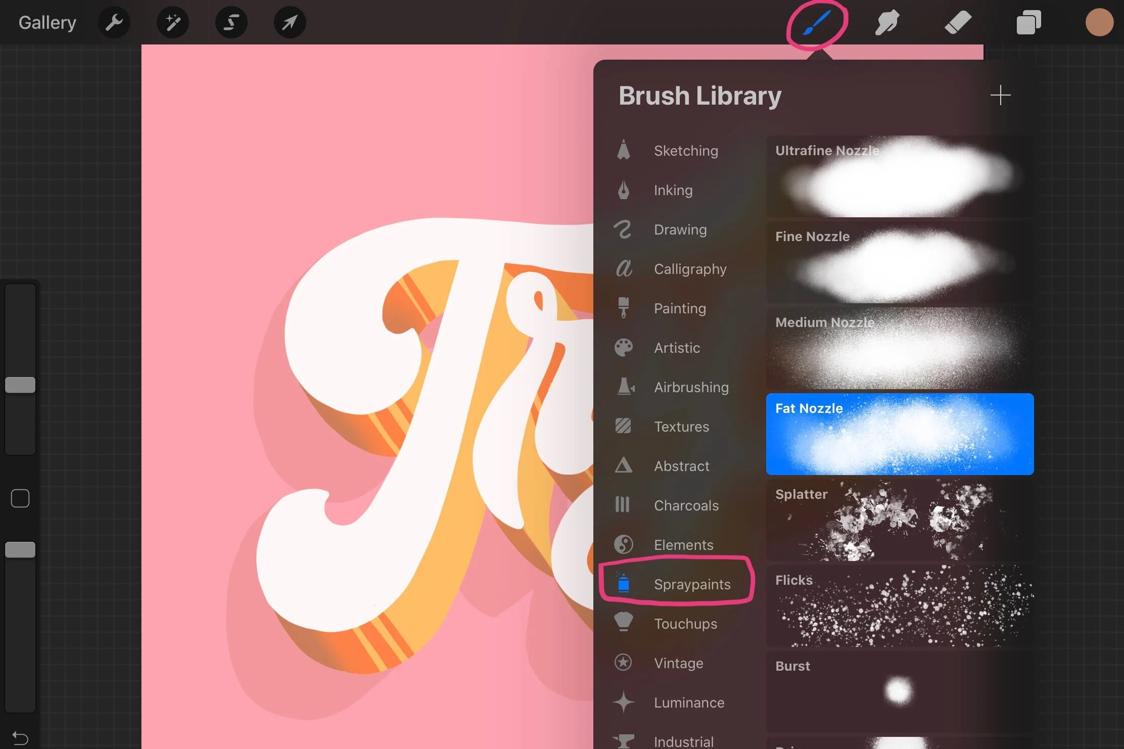Image resolution: width=1124 pixels, height=749 pixels.
Task: Select the Spraypaints brush set
Action: [x=692, y=584]
